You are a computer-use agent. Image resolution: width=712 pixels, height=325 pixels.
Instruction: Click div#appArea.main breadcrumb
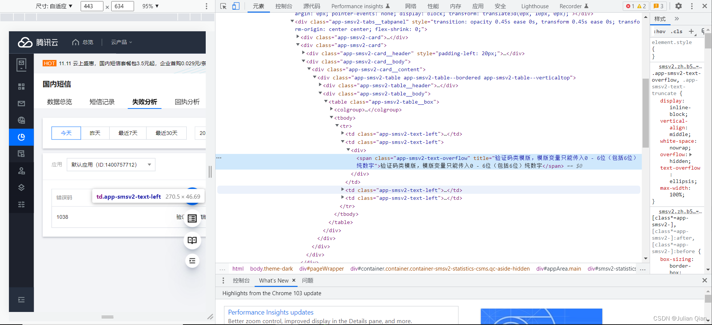pos(559,269)
